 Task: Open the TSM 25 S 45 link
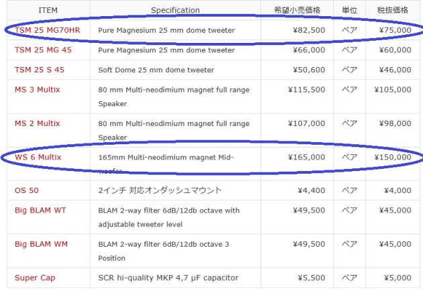click(x=40, y=70)
